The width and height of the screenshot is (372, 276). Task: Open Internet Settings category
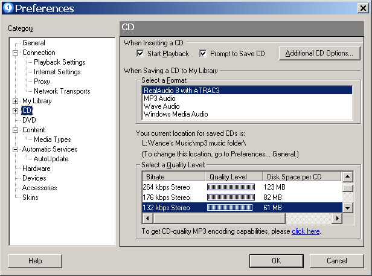pos(57,72)
